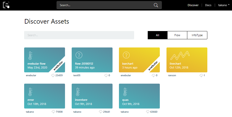Click thermometer icon on enebular flow card

tap(30, 56)
